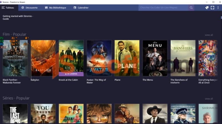This screenshot has height=124, width=222.
Task: View all popular films
Action: click(x=209, y=35)
